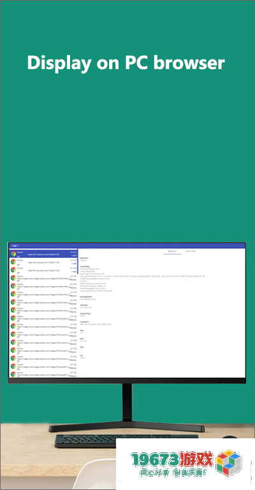Click the Chrome icon in the second request row
The image size is (255, 490).
pos(13,262)
